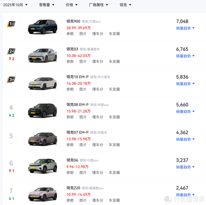Viewport: 206px width, 205px height.
Task: Click the 领克03 car image
Action: (42, 55)
